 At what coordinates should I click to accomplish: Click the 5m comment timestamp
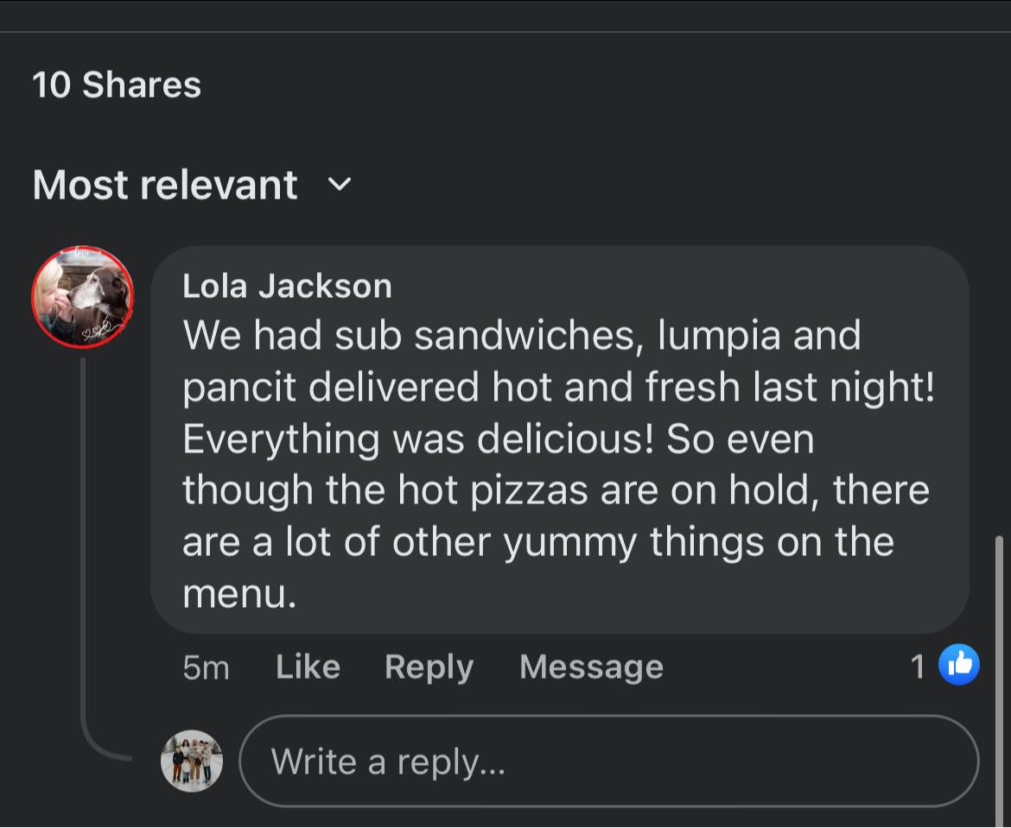tap(206, 667)
